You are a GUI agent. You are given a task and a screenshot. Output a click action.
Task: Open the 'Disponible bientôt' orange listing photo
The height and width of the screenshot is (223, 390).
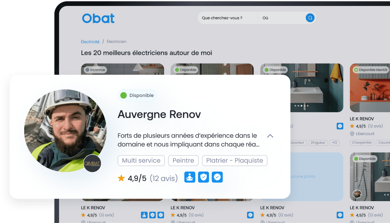pos(370,91)
